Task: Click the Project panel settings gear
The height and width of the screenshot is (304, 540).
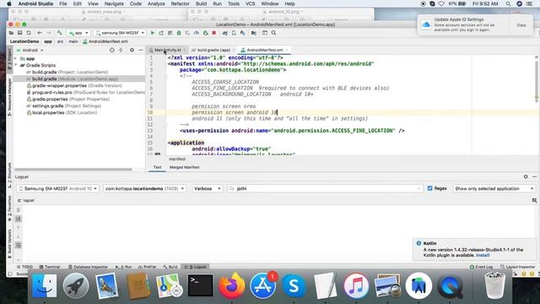Action: click(x=132, y=50)
